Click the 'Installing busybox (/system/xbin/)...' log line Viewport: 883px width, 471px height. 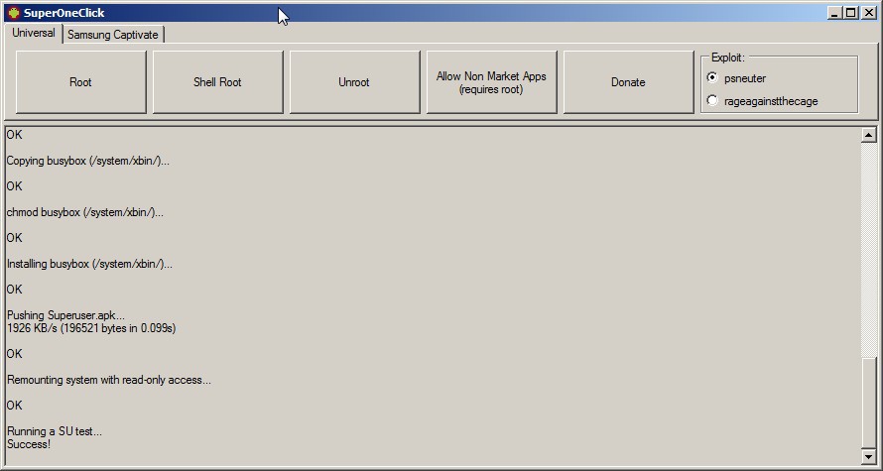coord(89,264)
